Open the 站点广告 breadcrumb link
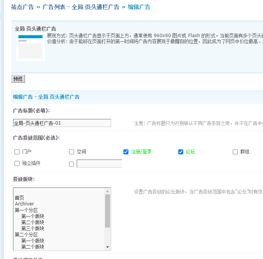263x259 pixels. pos(22,7)
